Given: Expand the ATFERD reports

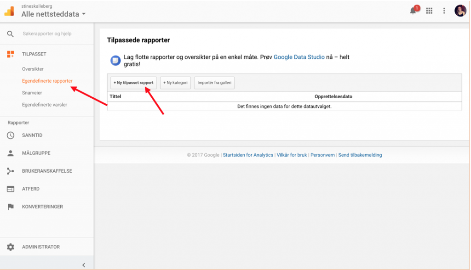Looking at the screenshot, I should [x=31, y=189].
